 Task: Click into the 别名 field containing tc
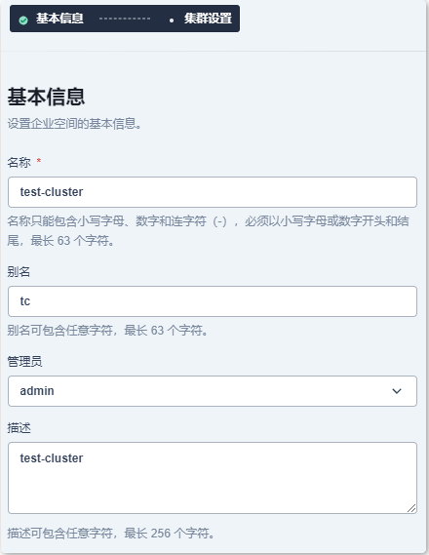tap(213, 301)
